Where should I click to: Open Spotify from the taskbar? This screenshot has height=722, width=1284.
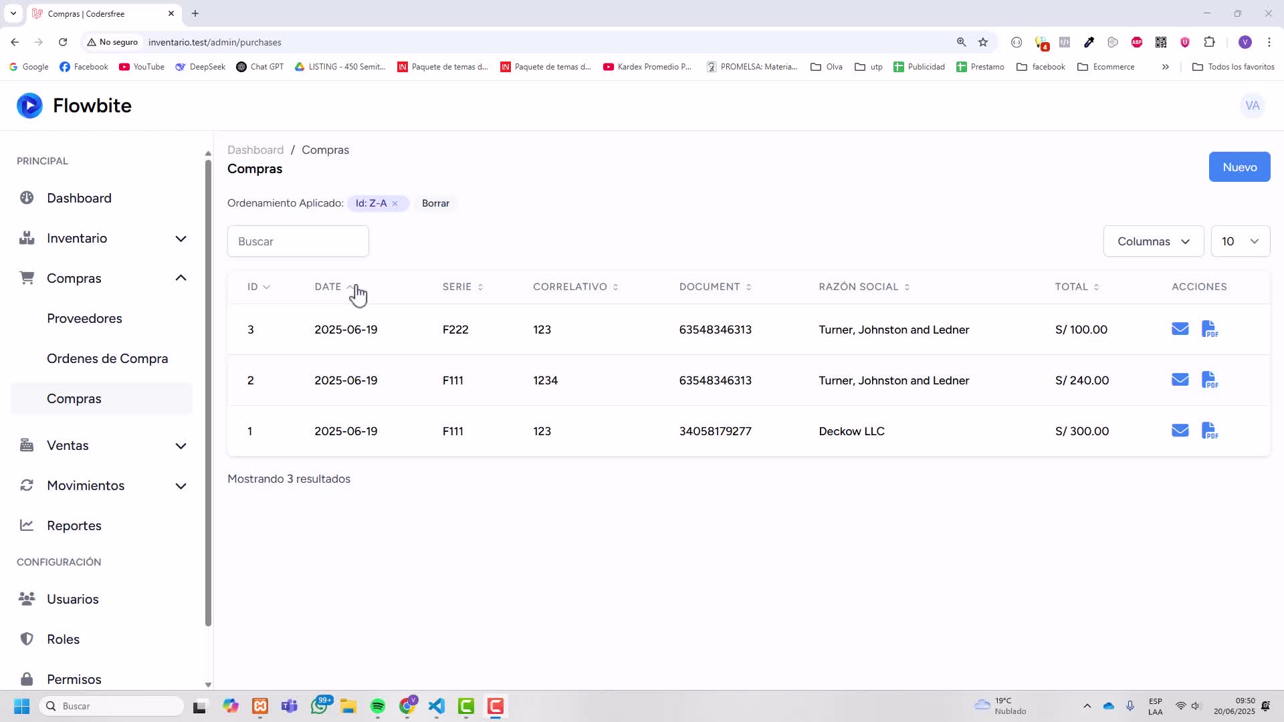coord(378,706)
